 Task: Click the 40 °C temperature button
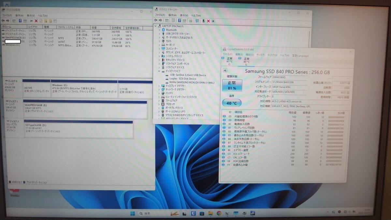tap(232, 103)
